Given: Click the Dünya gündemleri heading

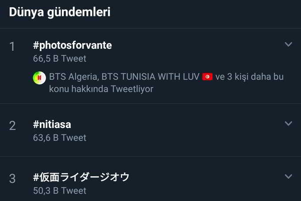Looking at the screenshot, I should 60,12.
